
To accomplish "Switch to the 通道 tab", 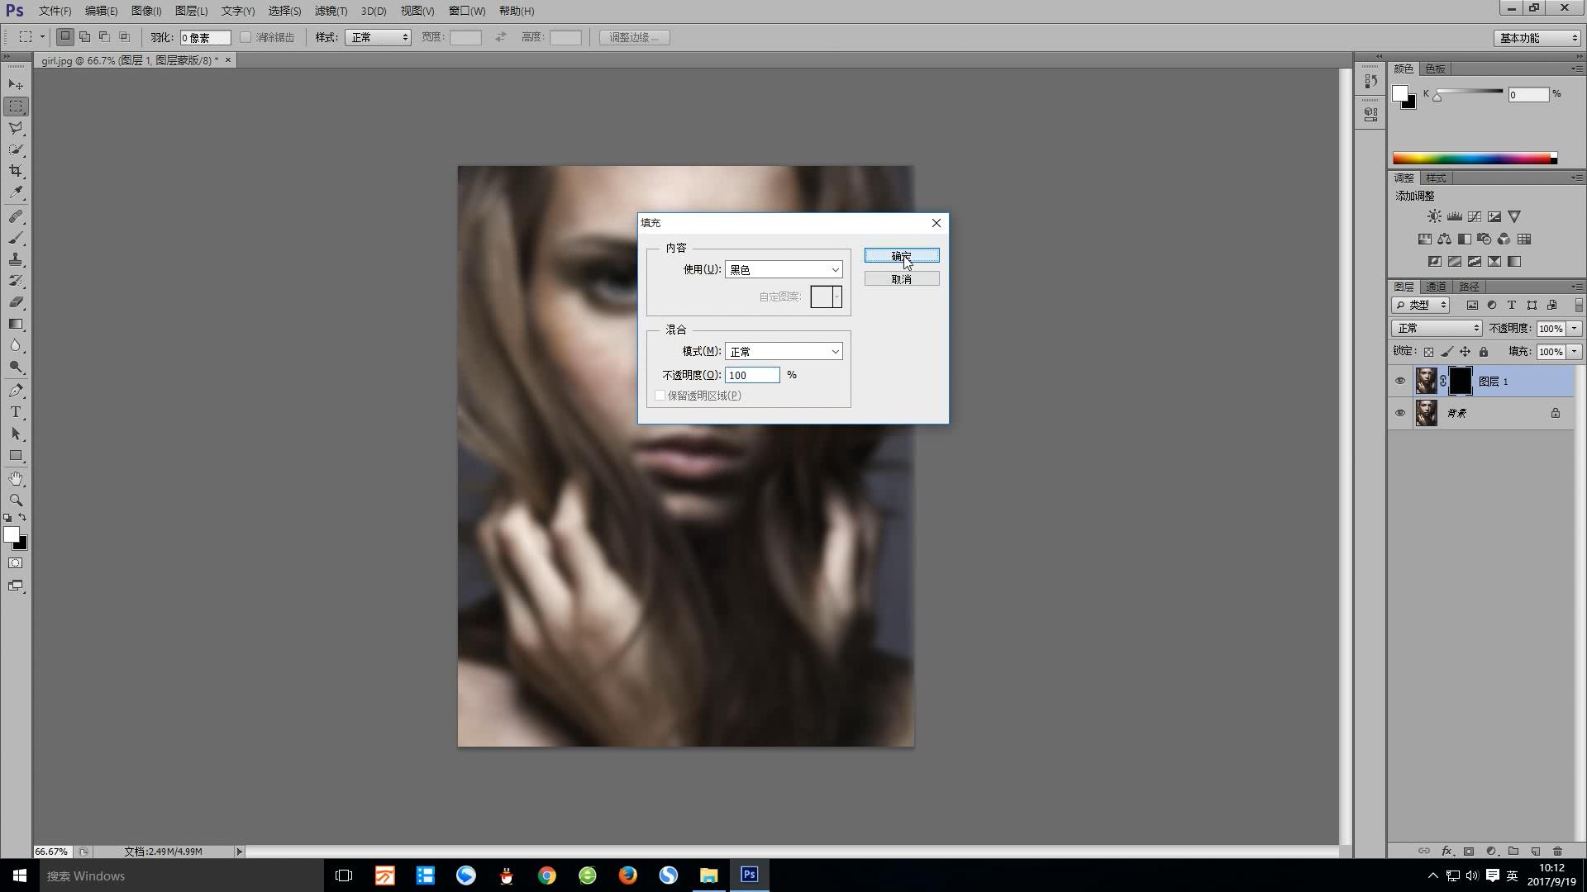I will [1436, 287].
